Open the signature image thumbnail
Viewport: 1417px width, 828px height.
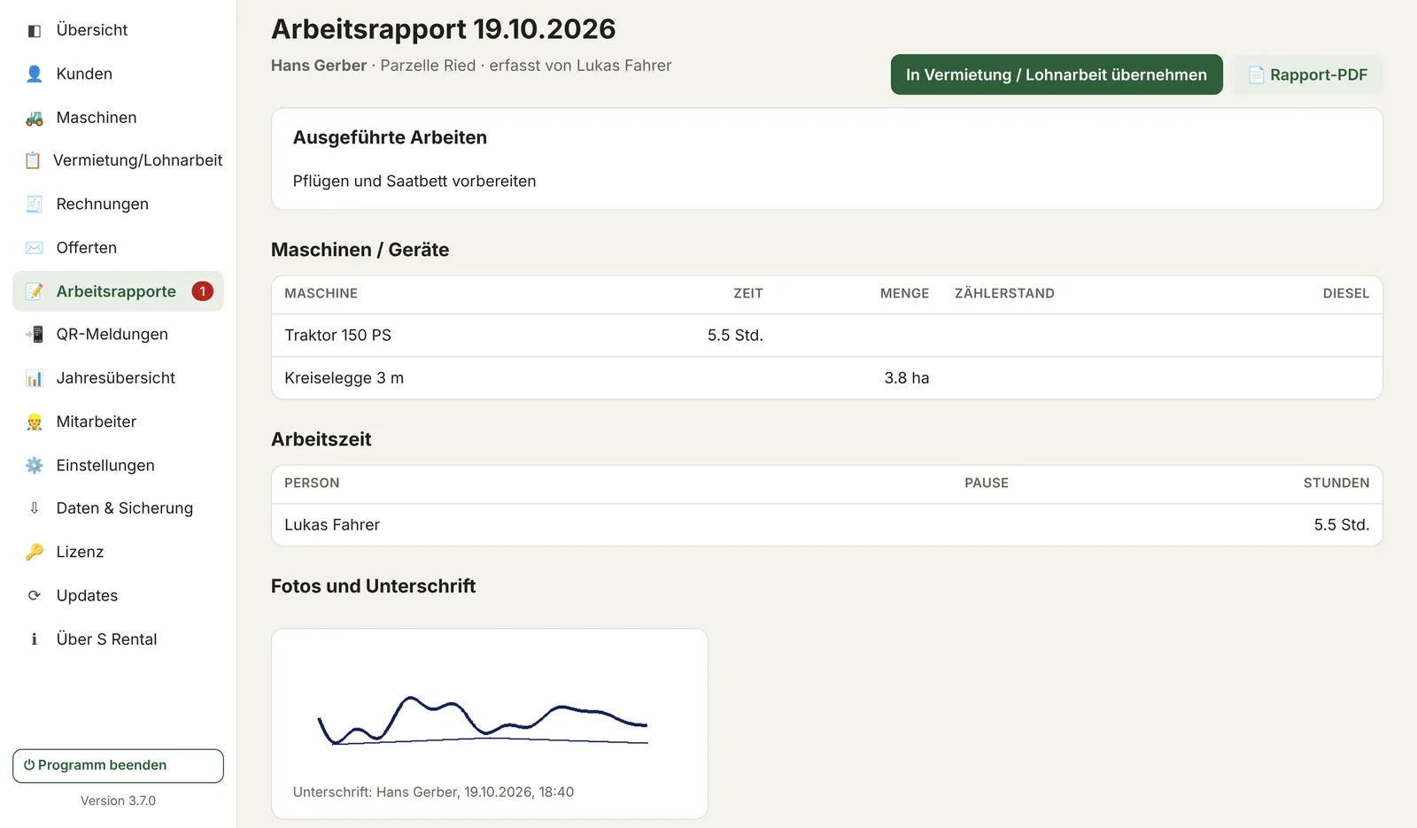click(x=483, y=718)
